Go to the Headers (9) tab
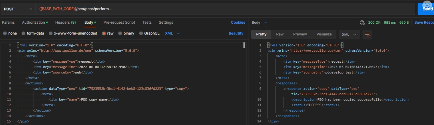Viewport: 434px width, 125px height. pyautogui.click(x=65, y=23)
